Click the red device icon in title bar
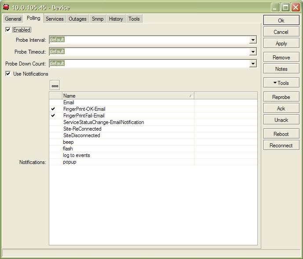The image size is (303, 259). pyautogui.click(x=6, y=7)
